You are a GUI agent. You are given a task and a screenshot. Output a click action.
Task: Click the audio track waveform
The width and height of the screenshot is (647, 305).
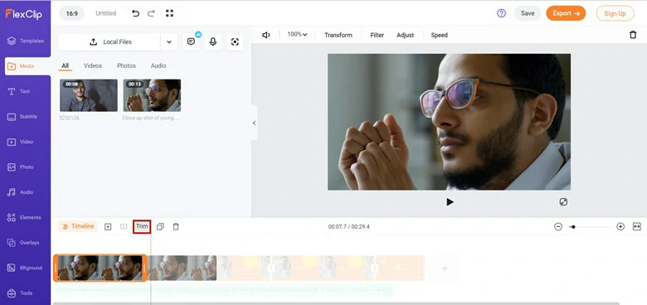[223, 290]
